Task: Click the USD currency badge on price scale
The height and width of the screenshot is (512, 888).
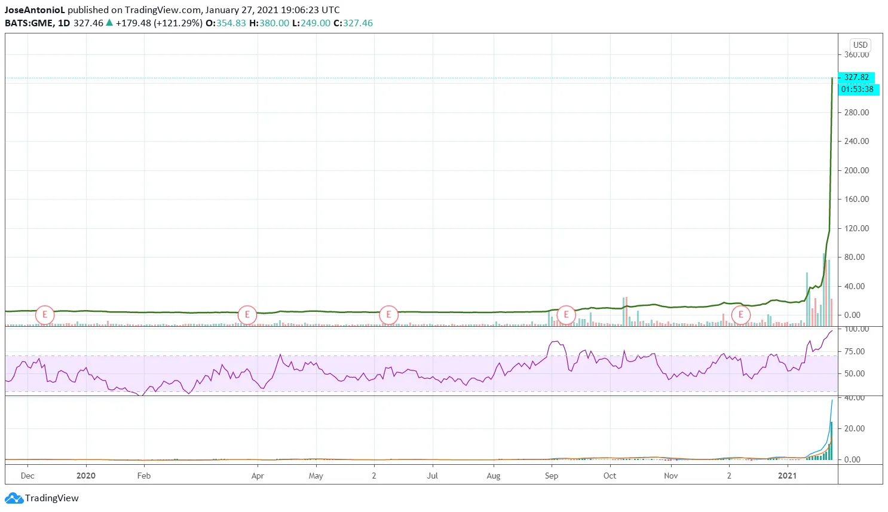Action: [861, 45]
